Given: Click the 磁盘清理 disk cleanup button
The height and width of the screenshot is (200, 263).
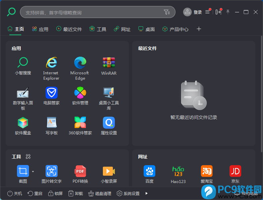Looking at the screenshot, I should click(x=100, y=193).
